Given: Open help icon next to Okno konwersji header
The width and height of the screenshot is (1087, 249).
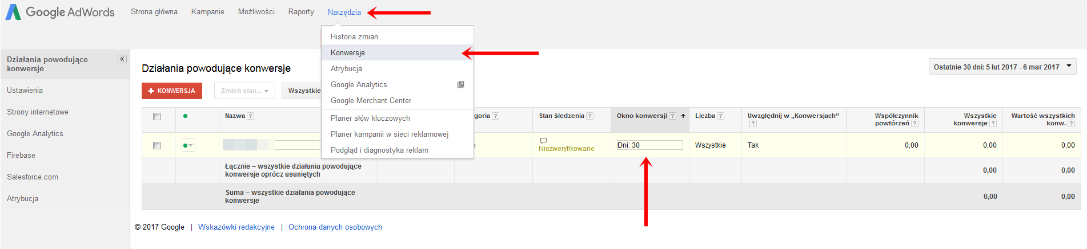Looking at the screenshot, I should tap(673, 116).
